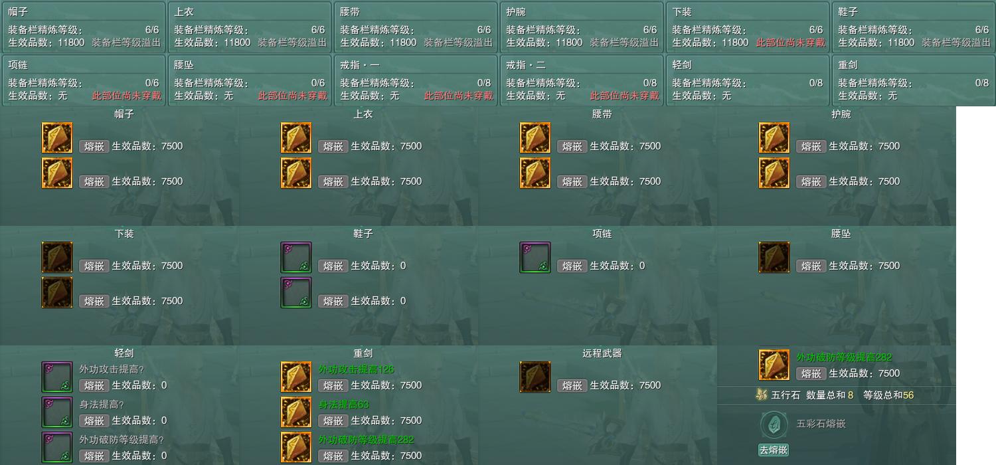This screenshot has height=465, width=996.
Task: Select dark gem icon under 腰坠
Action: click(774, 258)
